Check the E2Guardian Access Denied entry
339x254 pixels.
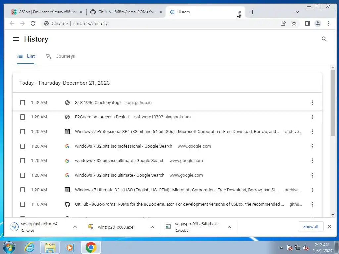[23, 117]
